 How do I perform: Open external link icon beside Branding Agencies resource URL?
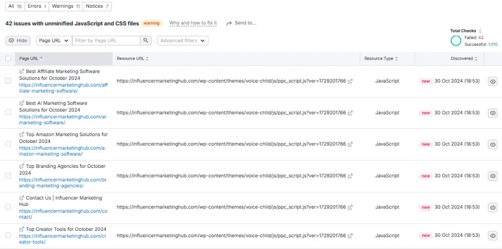coord(350,176)
